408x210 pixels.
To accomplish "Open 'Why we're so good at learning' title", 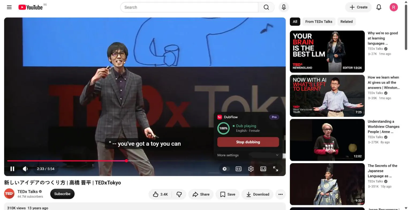I will click(x=383, y=38).
